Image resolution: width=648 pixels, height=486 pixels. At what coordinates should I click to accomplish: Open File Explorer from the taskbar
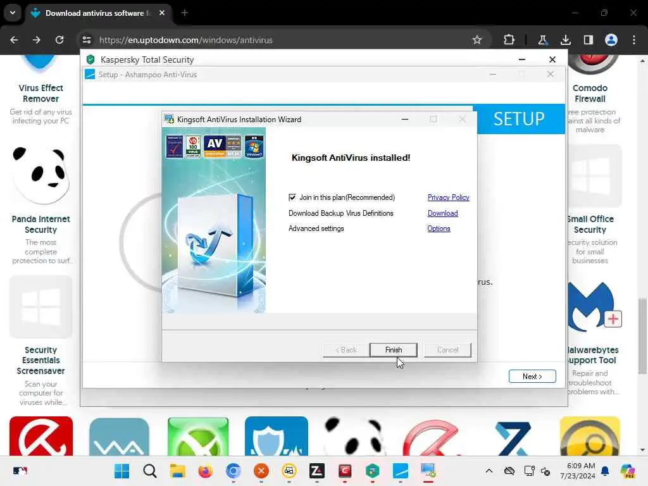pyautogui.click(x=178, y=471)
